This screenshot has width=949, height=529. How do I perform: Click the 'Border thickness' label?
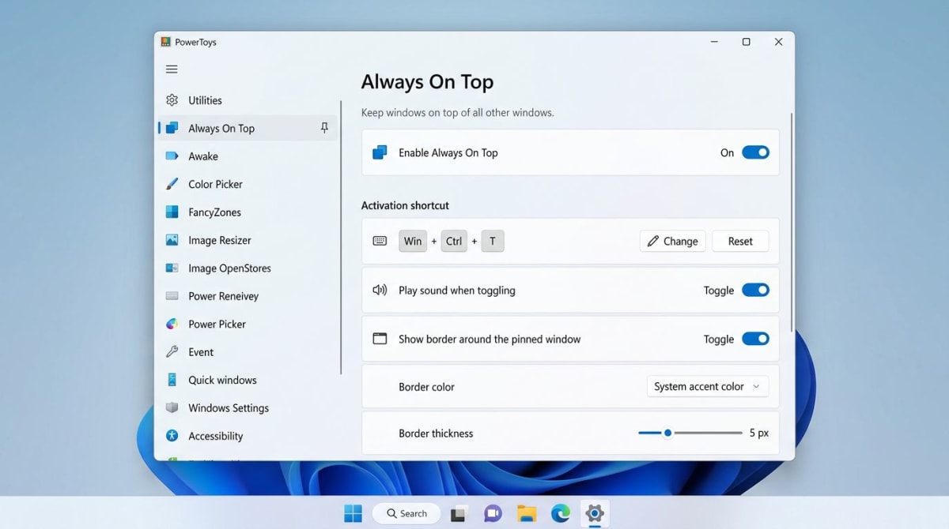436,433
